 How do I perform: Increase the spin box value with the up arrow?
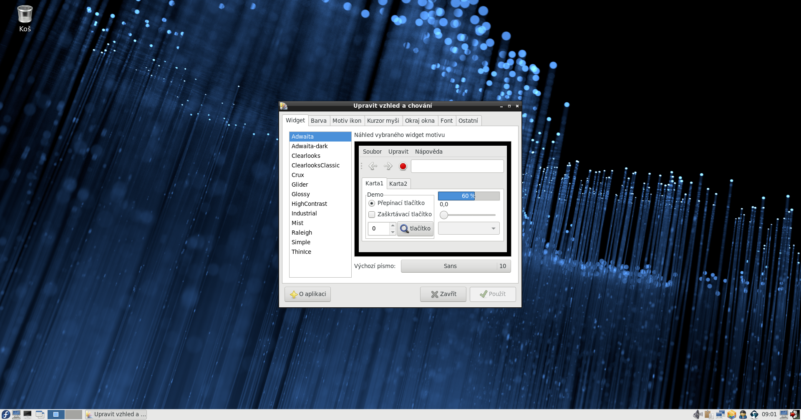tap(393, 225)
